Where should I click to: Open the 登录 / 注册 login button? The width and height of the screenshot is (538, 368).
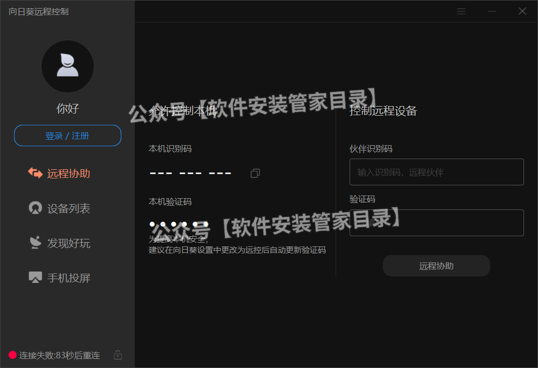[68, 136]
